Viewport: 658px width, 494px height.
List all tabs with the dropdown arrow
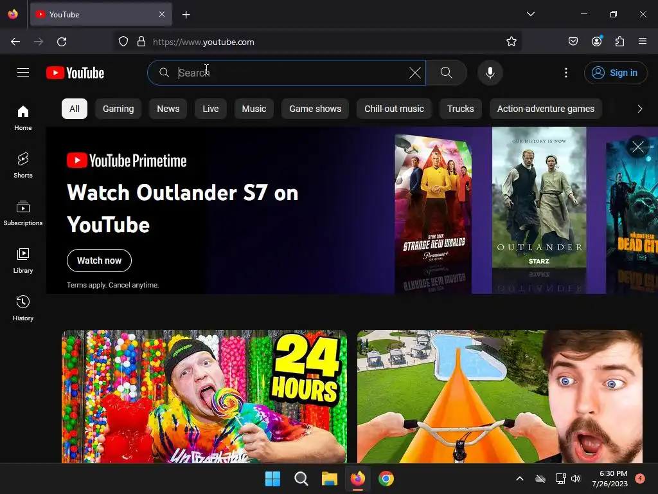click(x=530, y=14)
